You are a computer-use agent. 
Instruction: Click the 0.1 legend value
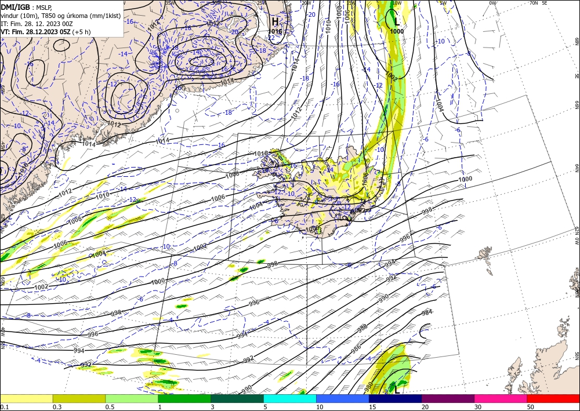5,407
